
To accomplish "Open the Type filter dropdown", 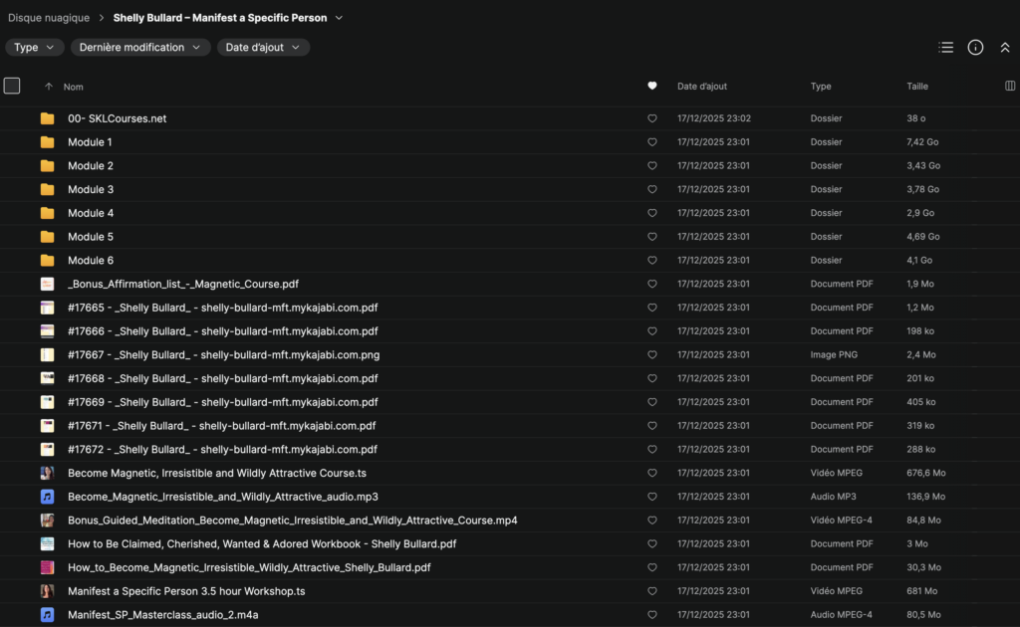I will (x=35, y=47).
